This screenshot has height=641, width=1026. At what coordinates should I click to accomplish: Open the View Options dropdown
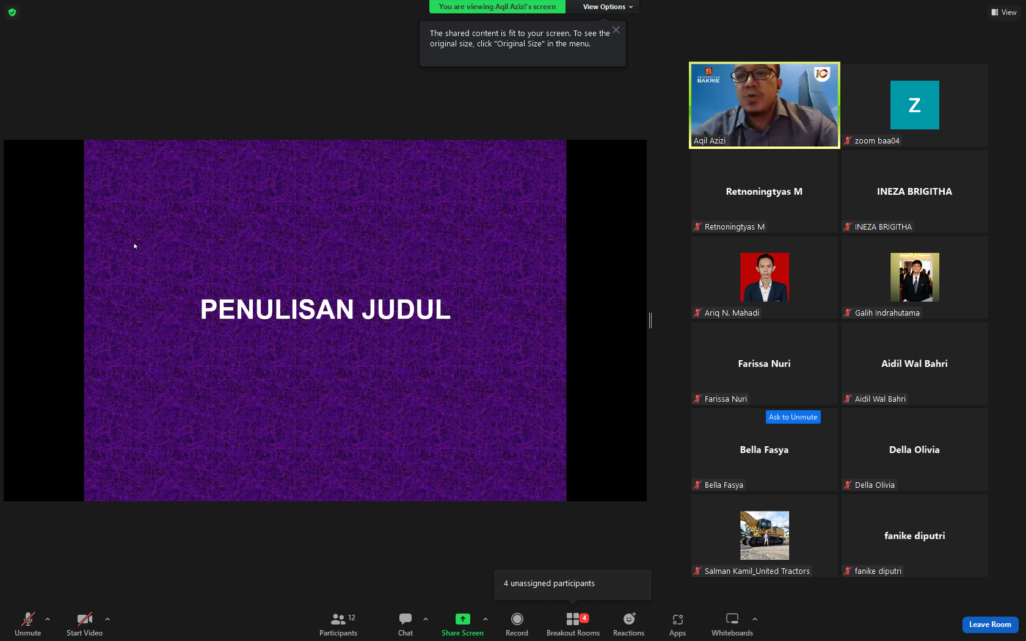point(608,7)
